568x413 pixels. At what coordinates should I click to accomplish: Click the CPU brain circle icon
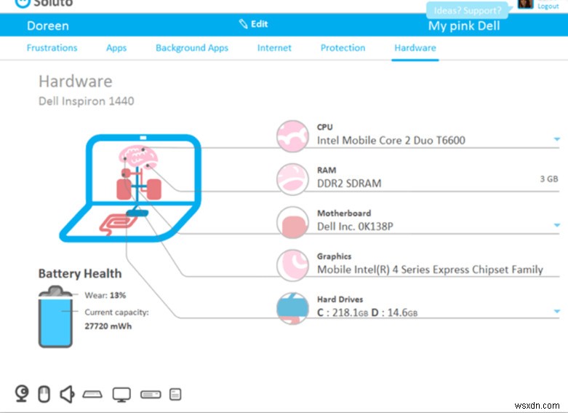coord(292,136)
